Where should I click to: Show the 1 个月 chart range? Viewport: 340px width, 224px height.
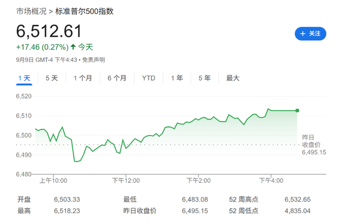click(82, 78)
